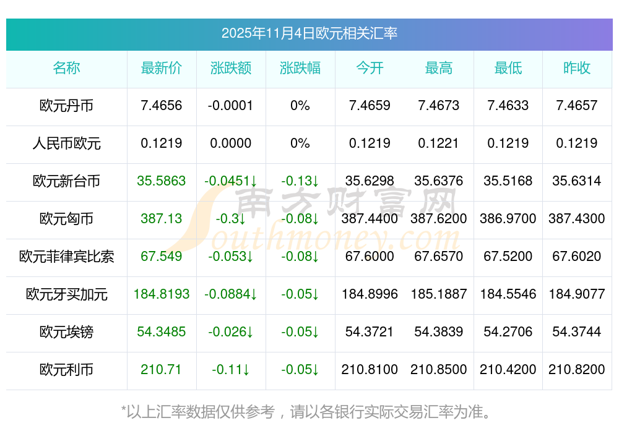Click the 54.3744 previous close value

(577, 331)
